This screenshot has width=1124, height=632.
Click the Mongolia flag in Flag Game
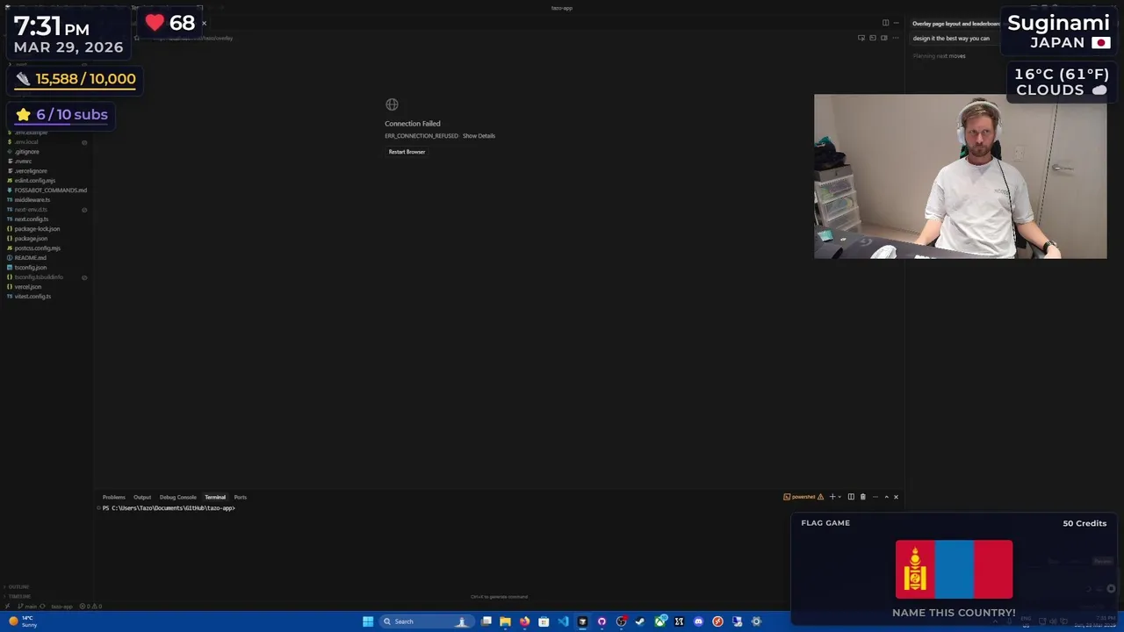click(x=954, y=569)
